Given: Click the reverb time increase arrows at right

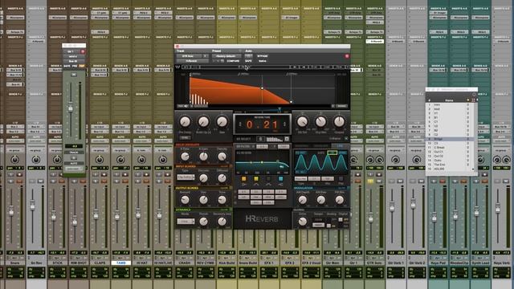Looking at the screenshot, I should (x=284, y=124).
